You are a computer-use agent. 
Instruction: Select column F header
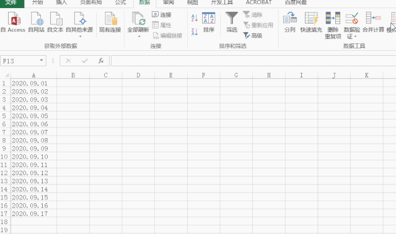click(x=203, y=75)
